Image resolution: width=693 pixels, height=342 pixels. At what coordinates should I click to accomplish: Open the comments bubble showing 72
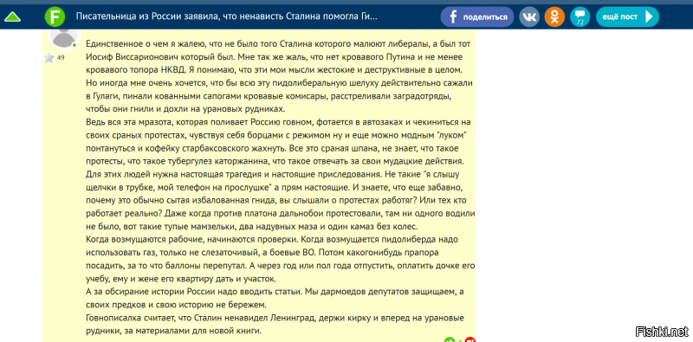(x=580, y=16)
